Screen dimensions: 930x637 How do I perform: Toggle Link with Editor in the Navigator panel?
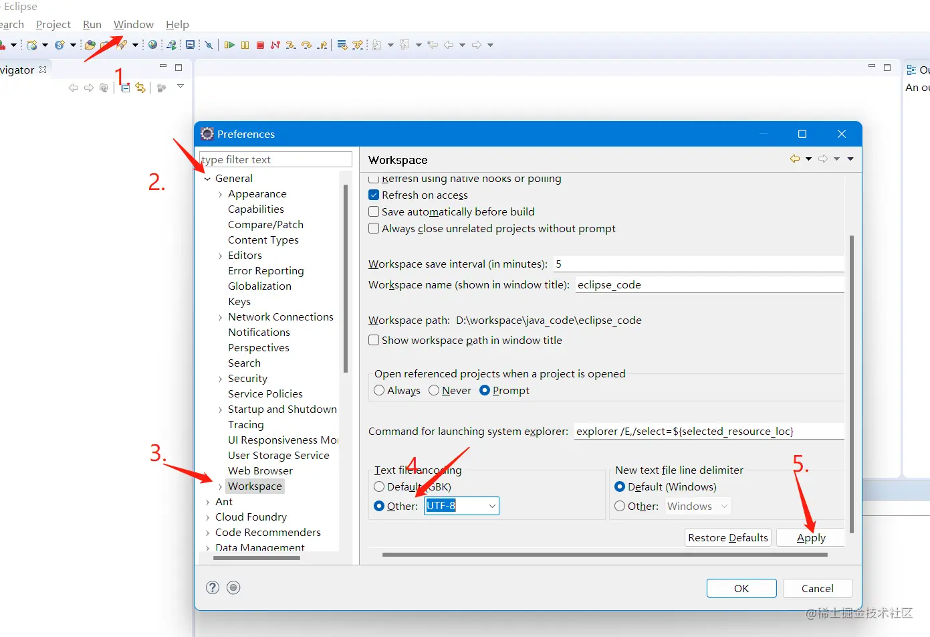[x=140, y=88]
